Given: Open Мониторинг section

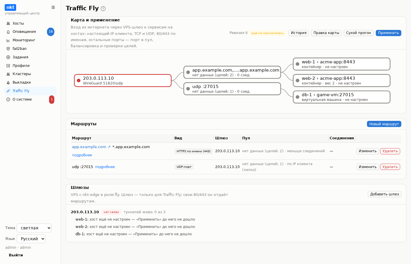Looking at the screenshot, I should click(31, 40).
